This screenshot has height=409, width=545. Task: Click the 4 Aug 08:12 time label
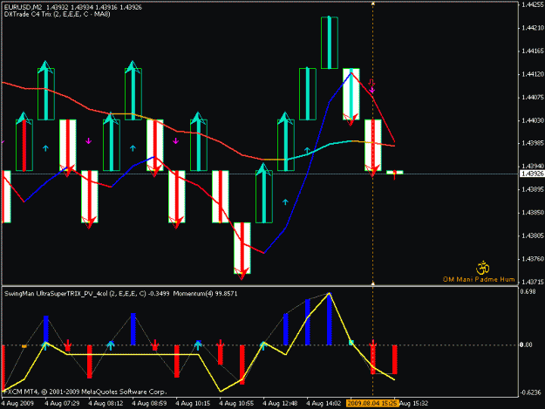coord(106,404)
